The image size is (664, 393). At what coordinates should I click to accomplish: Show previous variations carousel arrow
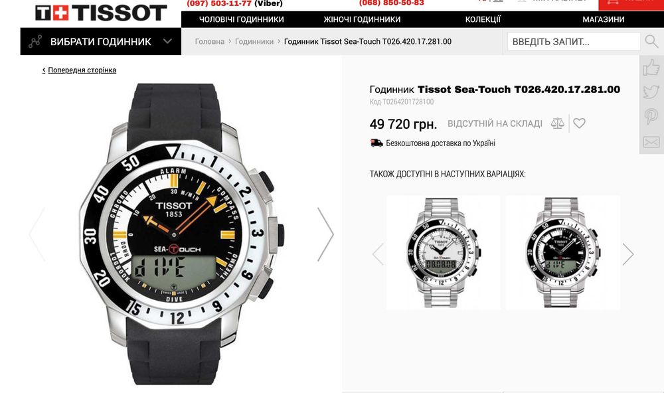pos(378,254)
